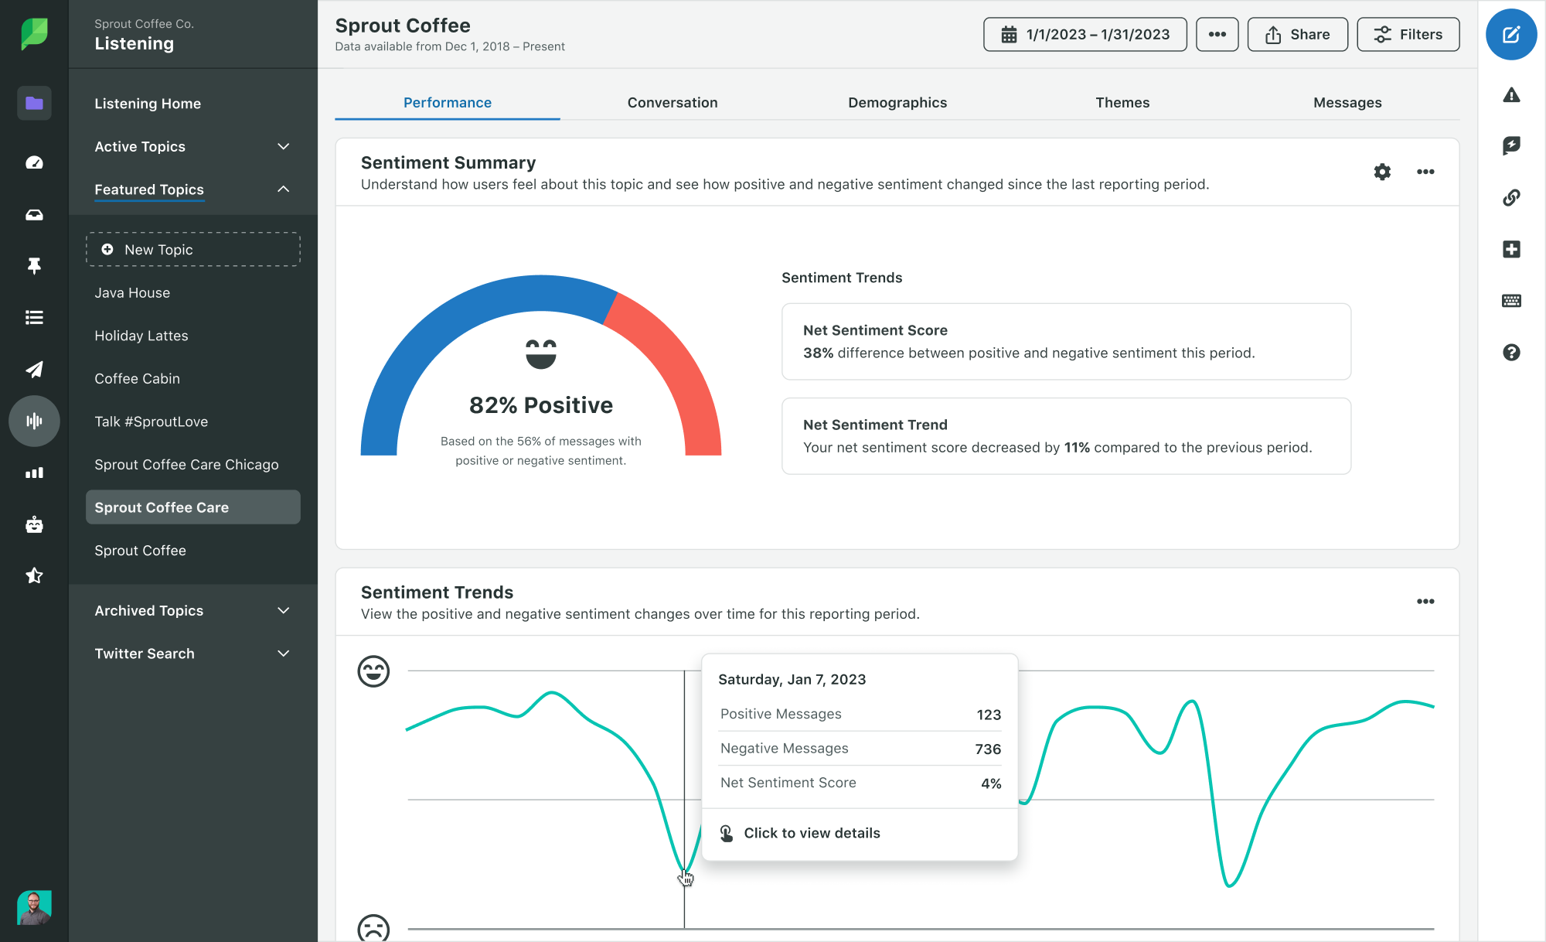This screenshot has height=942, width=1546.
Task: Switch to the Conversation tab
Action: [x=673, y=101]
